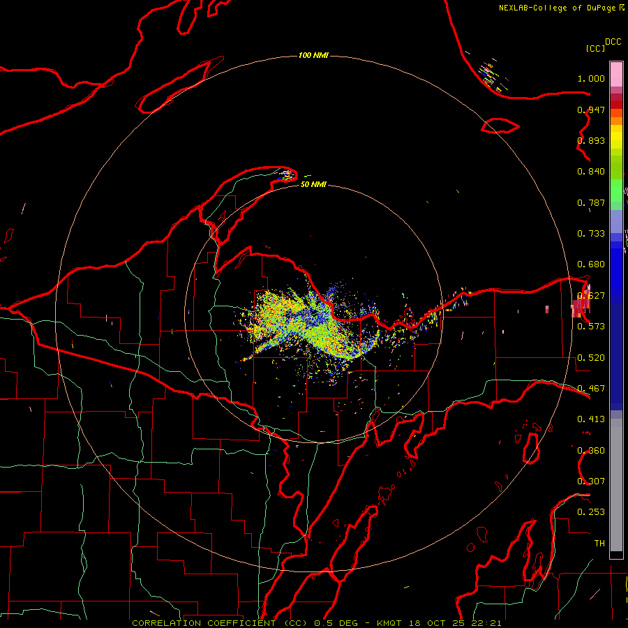Select the 0.733 scale value
628x628 pixels.
click(x=591, y=234)
